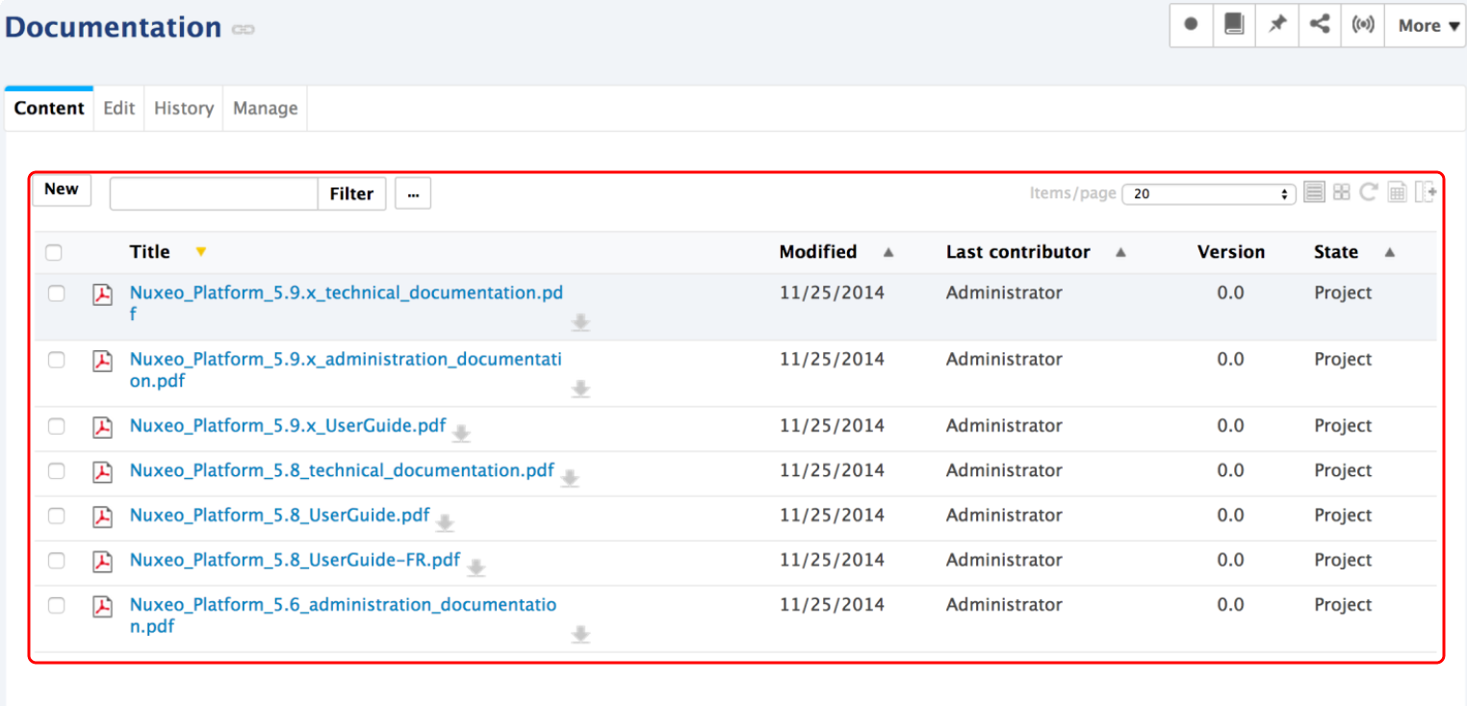Click the lock dot icon in top toolbar
The width and height of the screenshot is (1467, 706).
[x=1191, y=25]
